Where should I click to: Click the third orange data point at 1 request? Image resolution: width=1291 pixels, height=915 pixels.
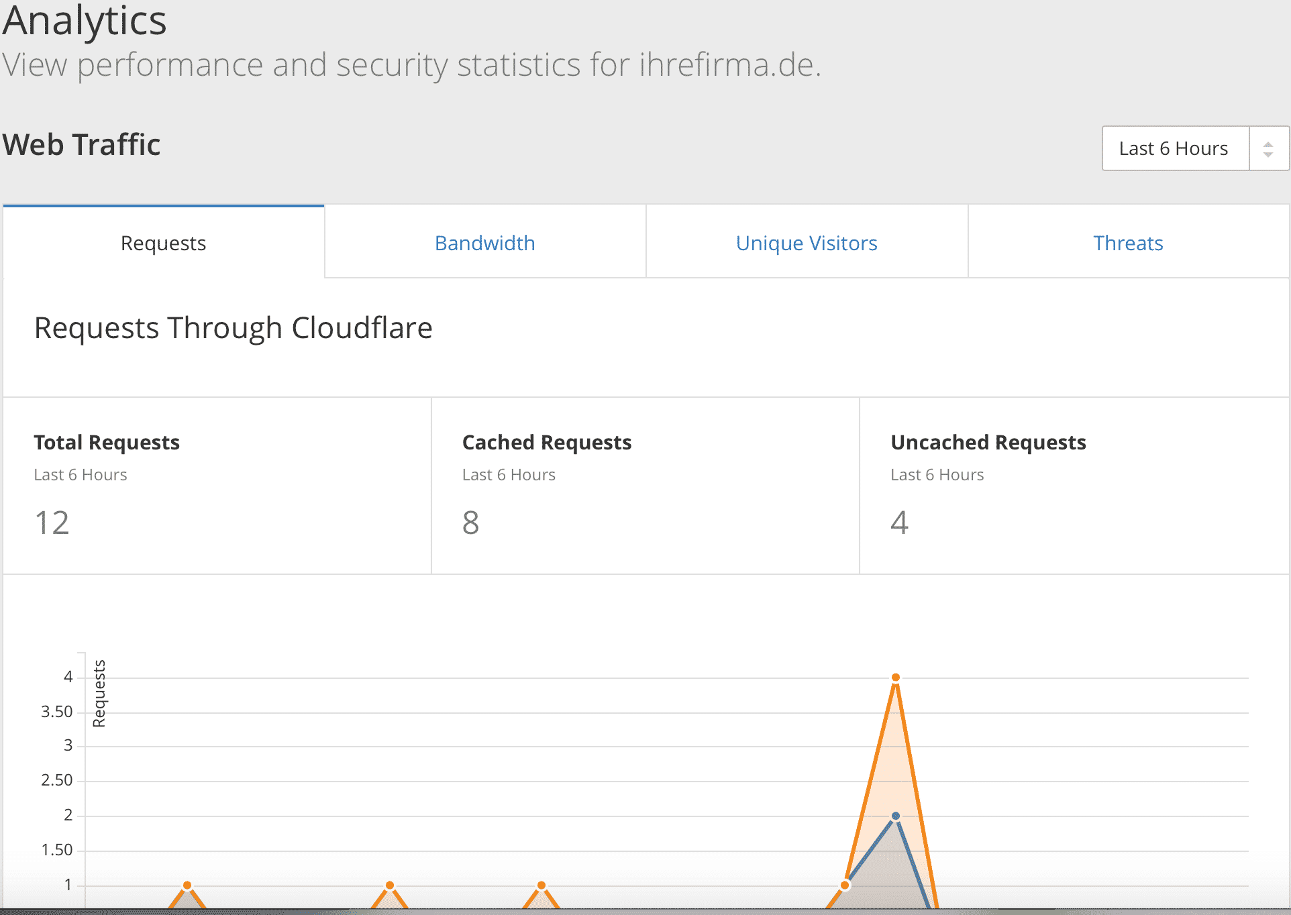tap(541, 885)
